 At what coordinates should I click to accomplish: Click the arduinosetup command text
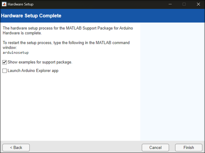click(16, 53)
